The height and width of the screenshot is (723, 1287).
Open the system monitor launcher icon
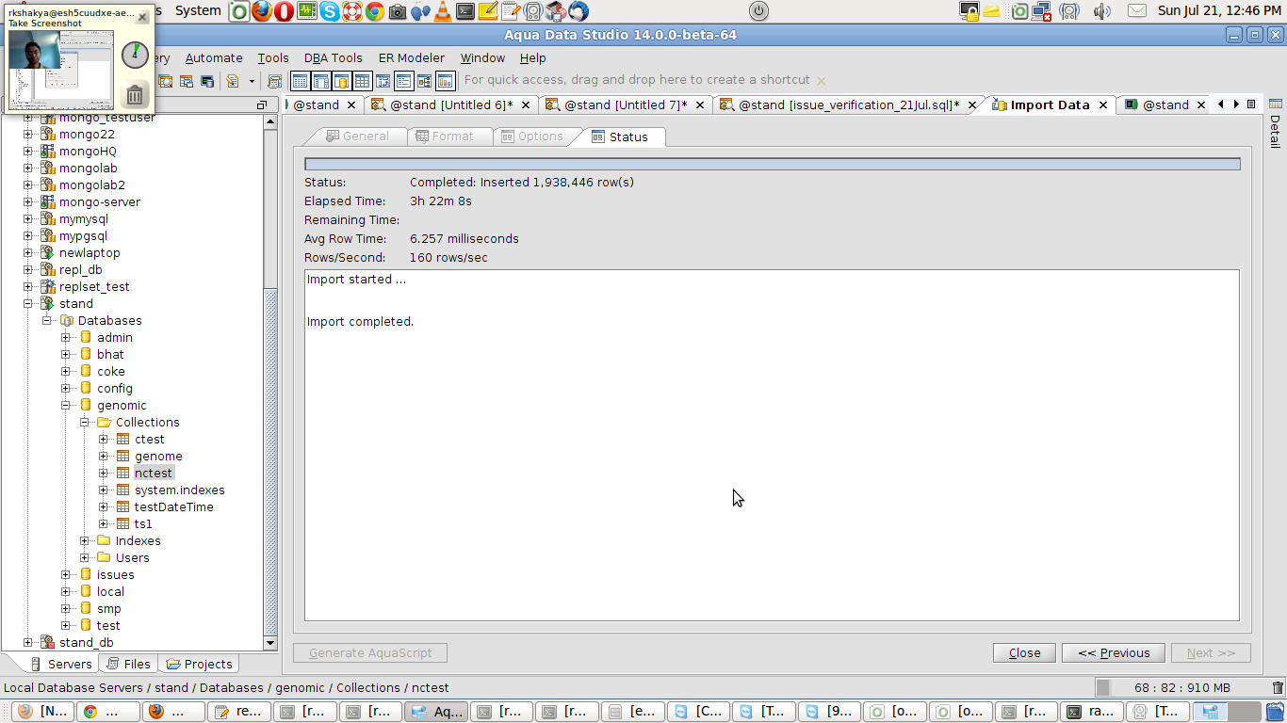pyautogui.click(x=307, y=11)
